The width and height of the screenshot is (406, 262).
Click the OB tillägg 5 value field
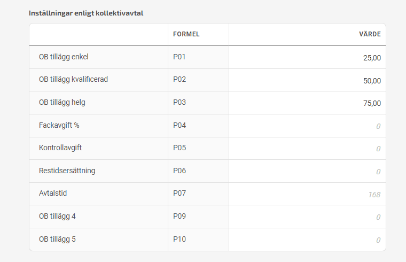tap(307, 240)
